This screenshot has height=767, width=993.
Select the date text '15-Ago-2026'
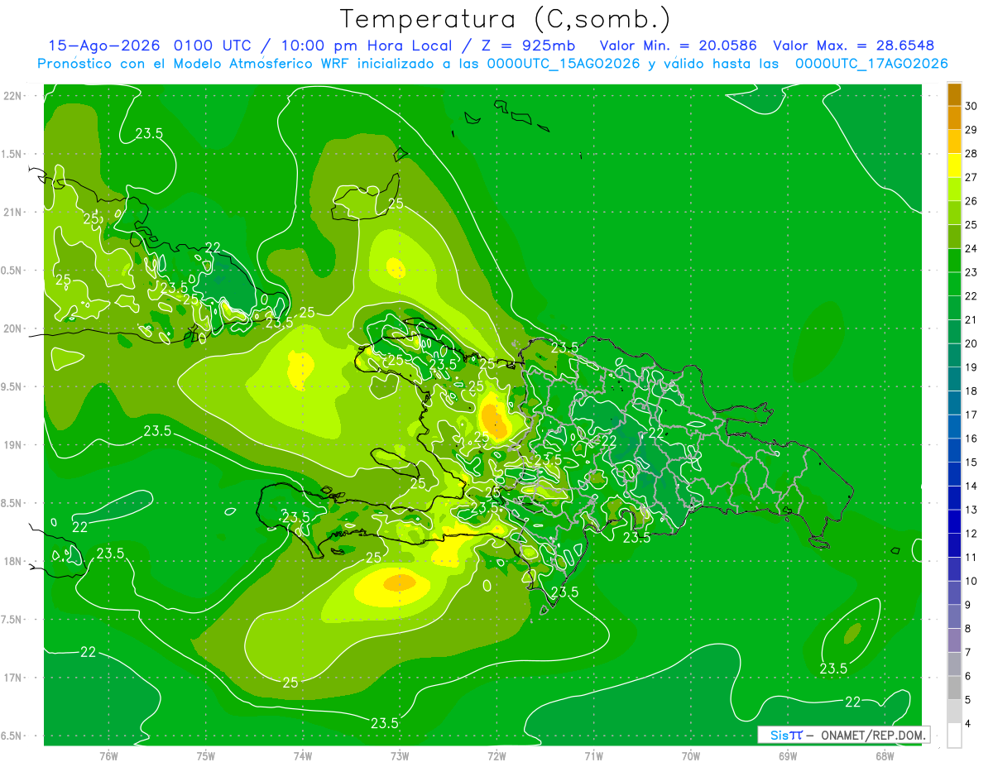(x=106, y=46)
